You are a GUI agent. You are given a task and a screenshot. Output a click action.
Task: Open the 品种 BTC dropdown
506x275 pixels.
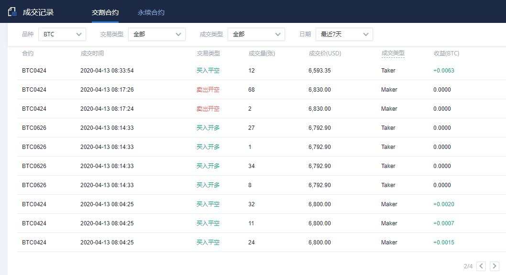[x=62, y=34]
